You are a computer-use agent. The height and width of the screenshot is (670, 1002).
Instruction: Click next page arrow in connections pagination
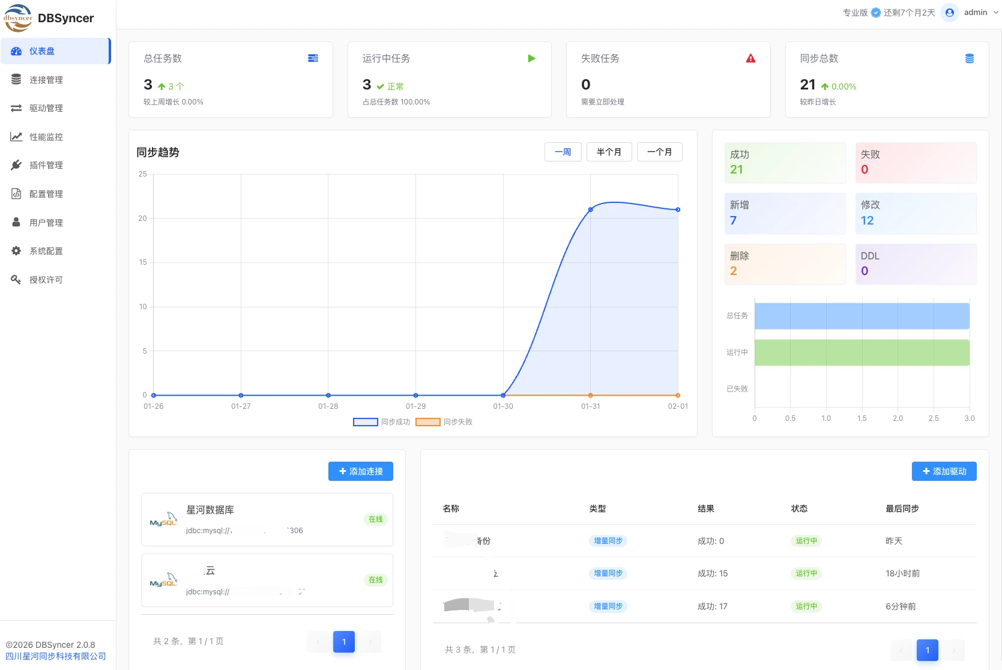[370, 642]
